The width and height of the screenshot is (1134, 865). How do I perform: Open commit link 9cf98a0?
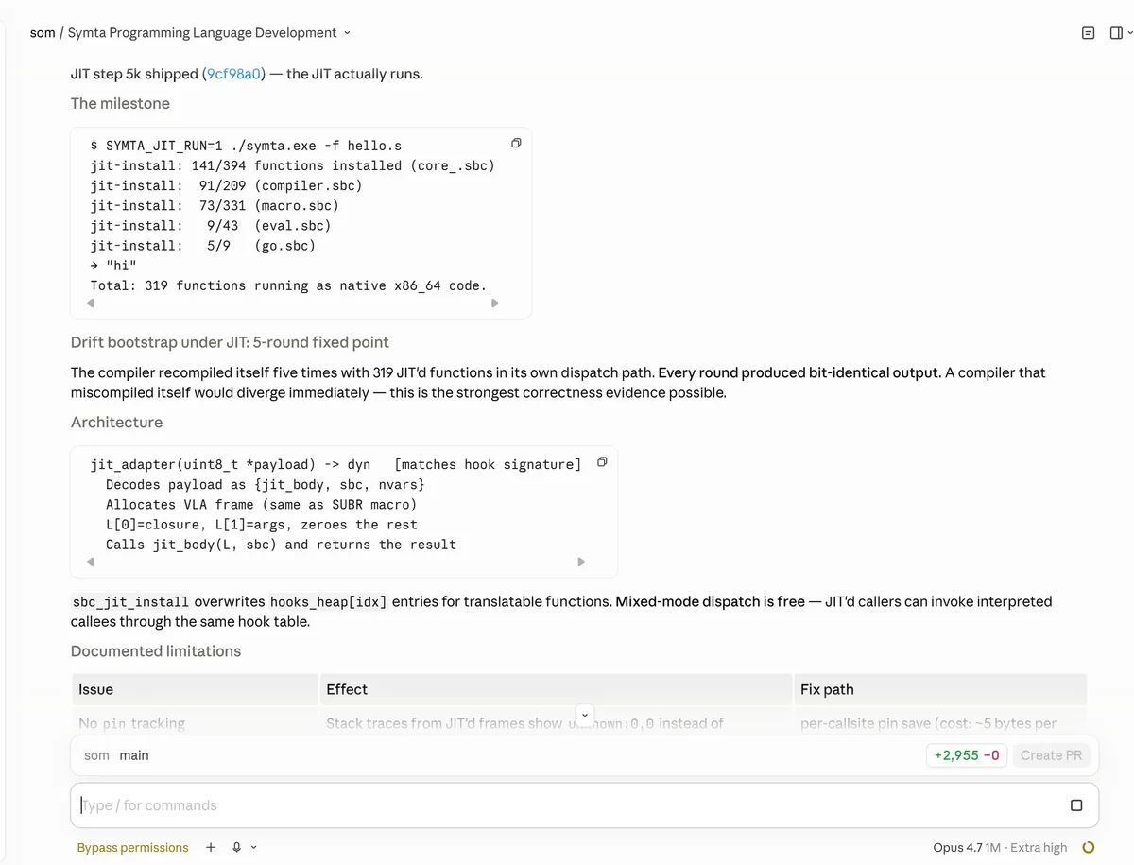tap(233, 74)
